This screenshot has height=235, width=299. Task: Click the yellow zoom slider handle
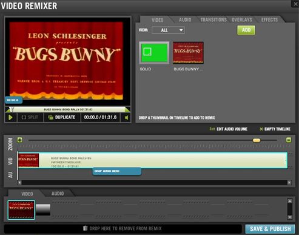(x=257, y=140)
